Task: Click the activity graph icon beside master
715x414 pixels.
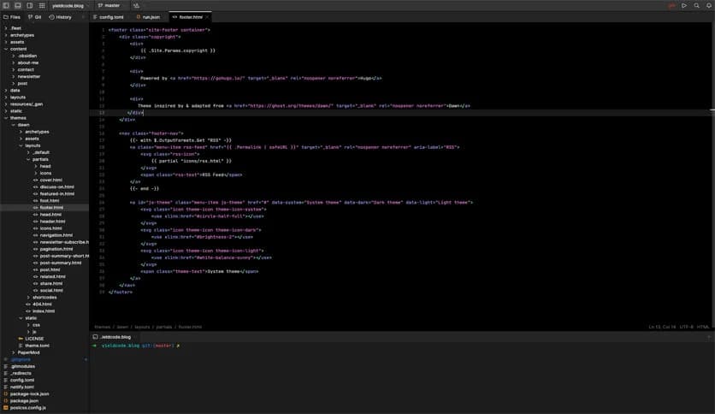Action: (x=137, y=5)
